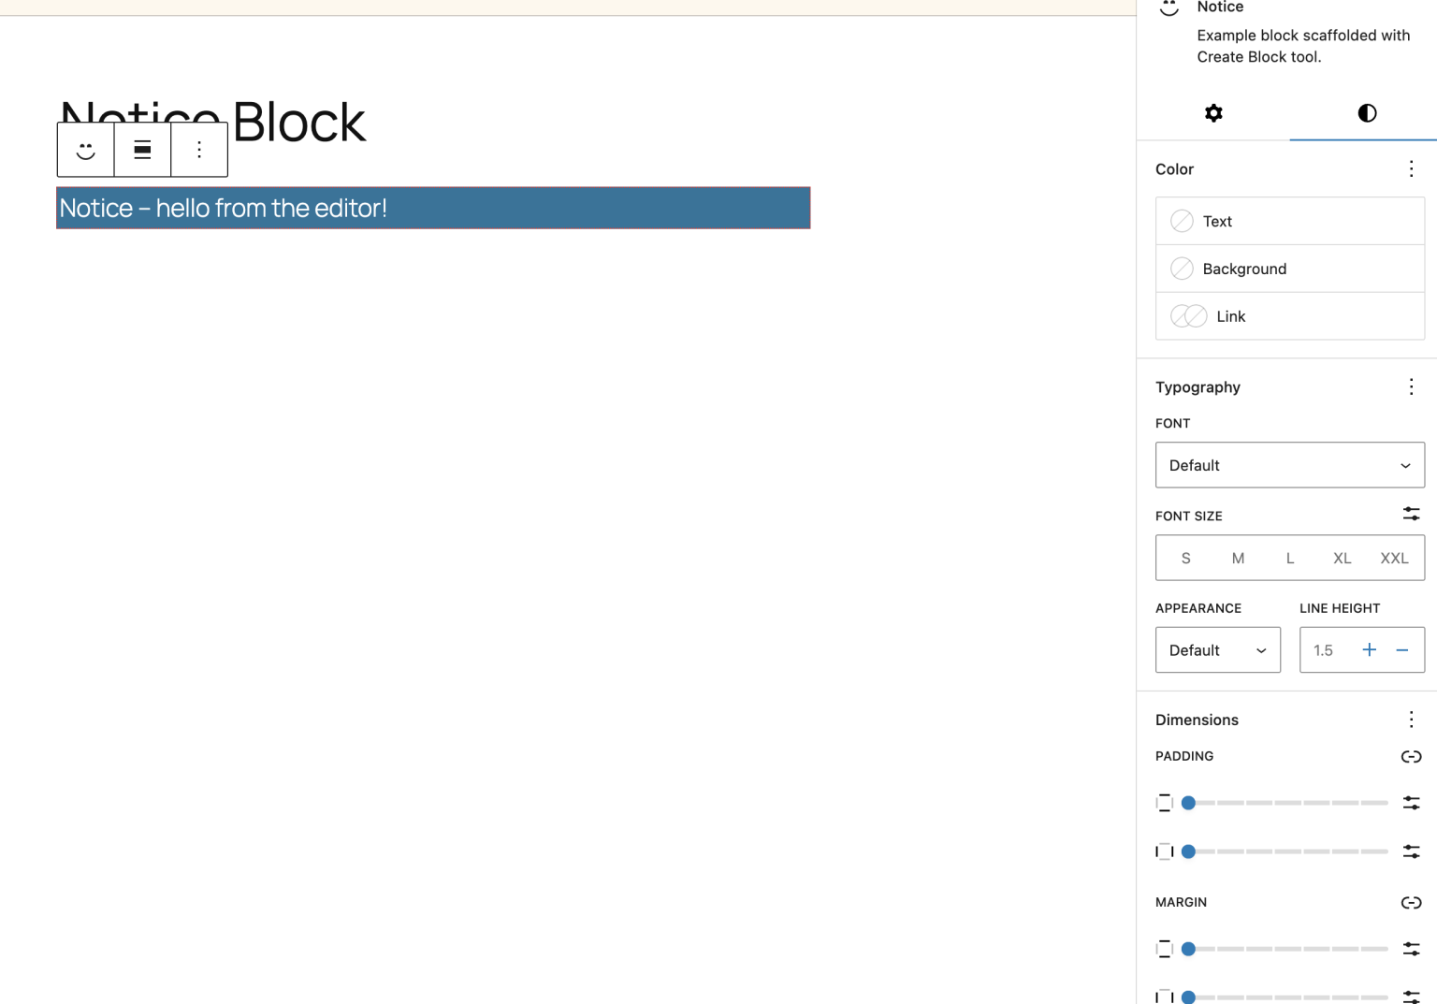
Task: Set custom vertical margin size
Action: 1411,949
